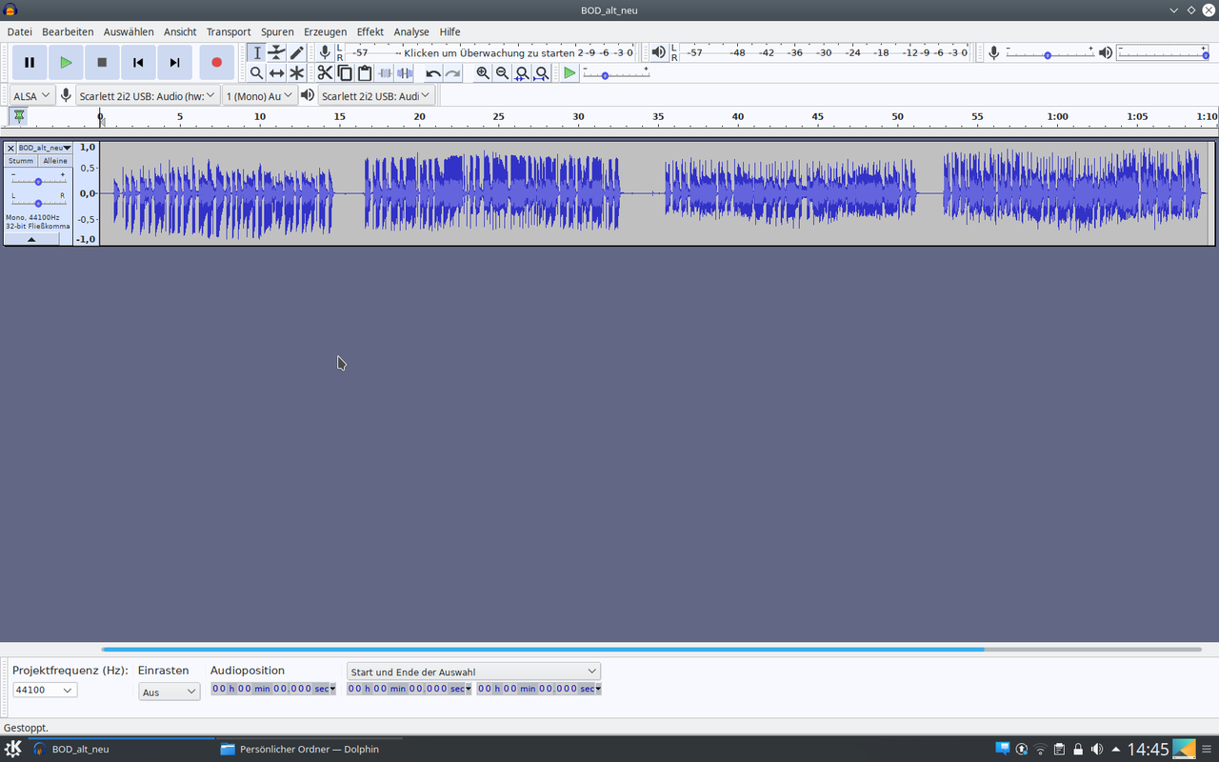The width and height of the screenshot is (1219, 762).
Task: Fit whole project in window
Action: coord(542,73)
